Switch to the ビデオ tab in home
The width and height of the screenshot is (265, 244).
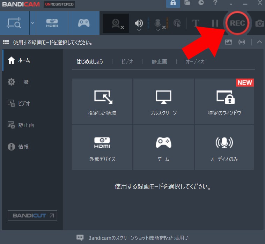127,61
